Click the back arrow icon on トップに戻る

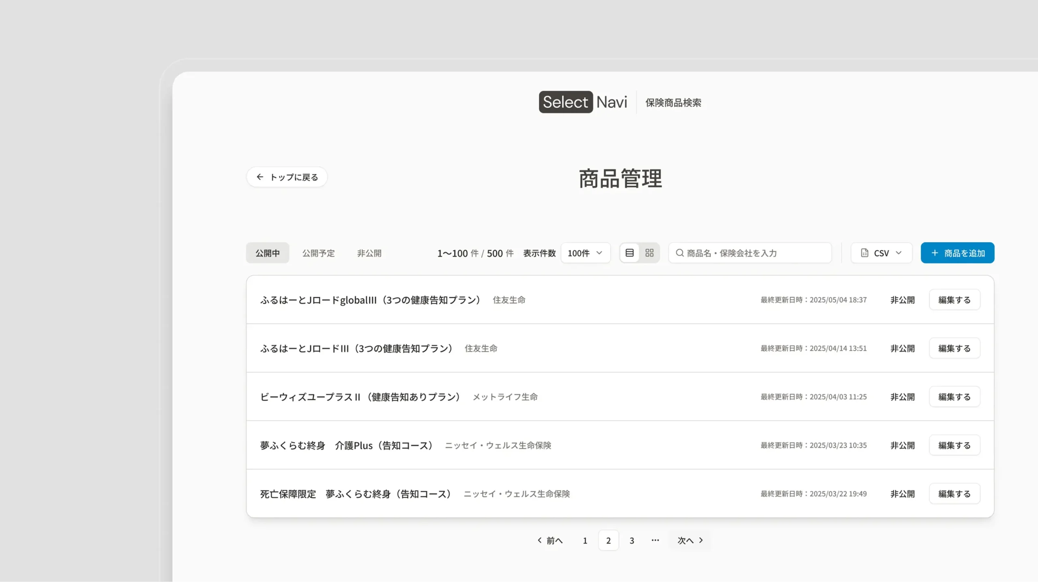click(260, 177)
